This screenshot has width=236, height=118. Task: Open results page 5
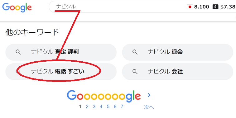108,106
